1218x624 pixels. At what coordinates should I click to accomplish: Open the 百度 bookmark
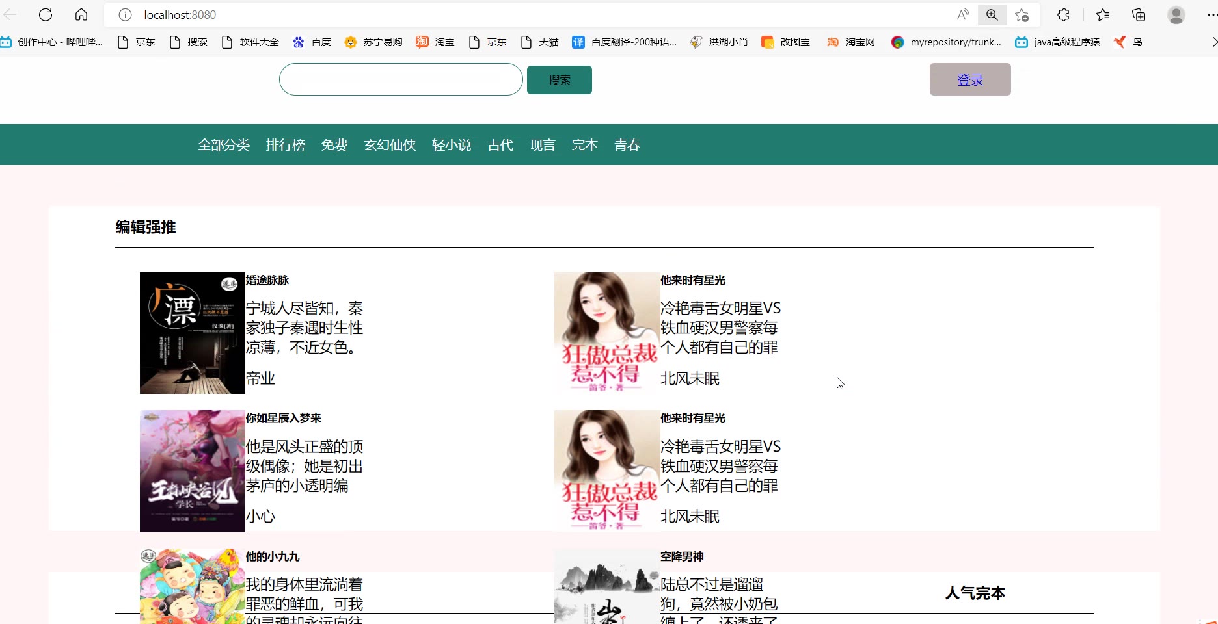click(x=312, y=42)
